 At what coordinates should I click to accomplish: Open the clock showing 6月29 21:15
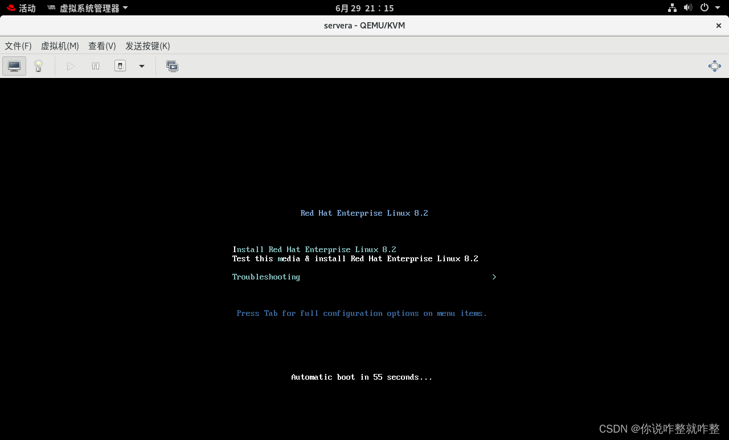pos(364,8)
